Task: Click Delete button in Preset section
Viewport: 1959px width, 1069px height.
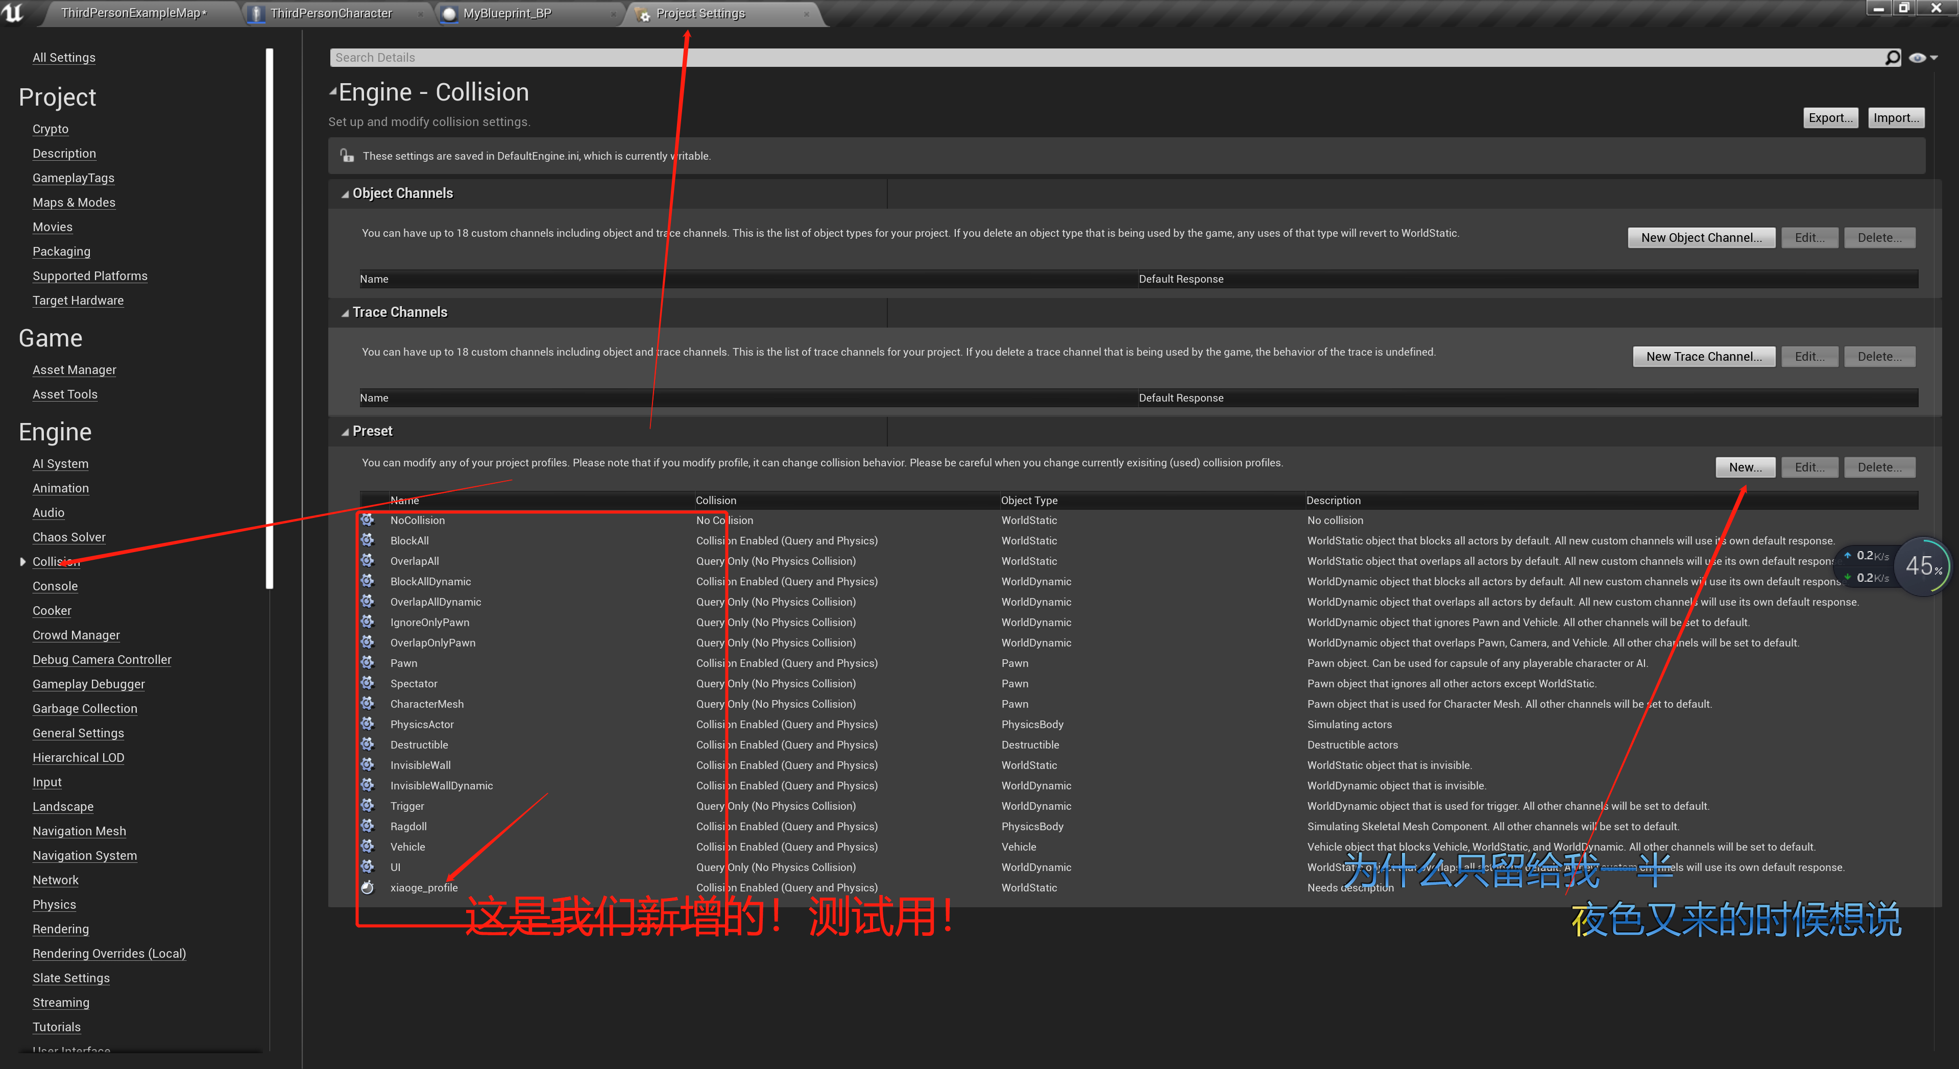Action: (1879, 467)
